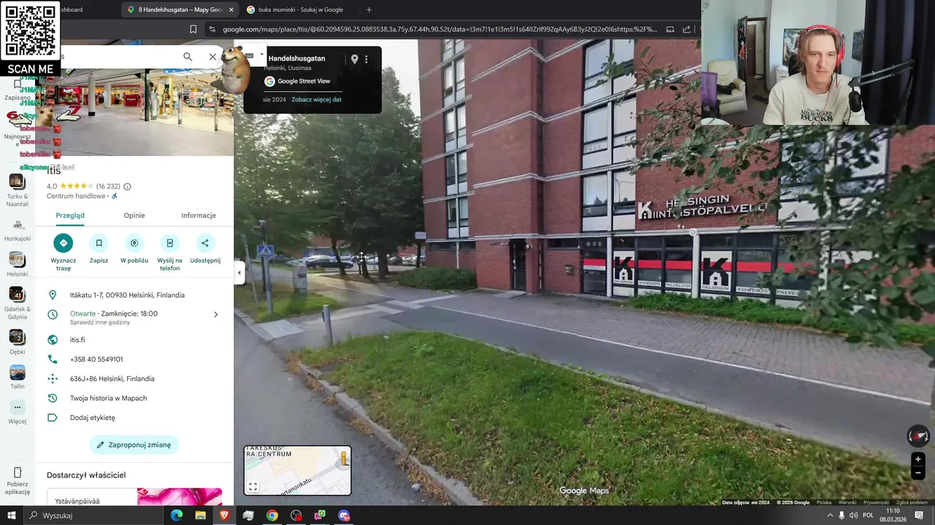Click the Zapisz bookmark icon
Screen dimensions: 935x525
pos(99,243)
